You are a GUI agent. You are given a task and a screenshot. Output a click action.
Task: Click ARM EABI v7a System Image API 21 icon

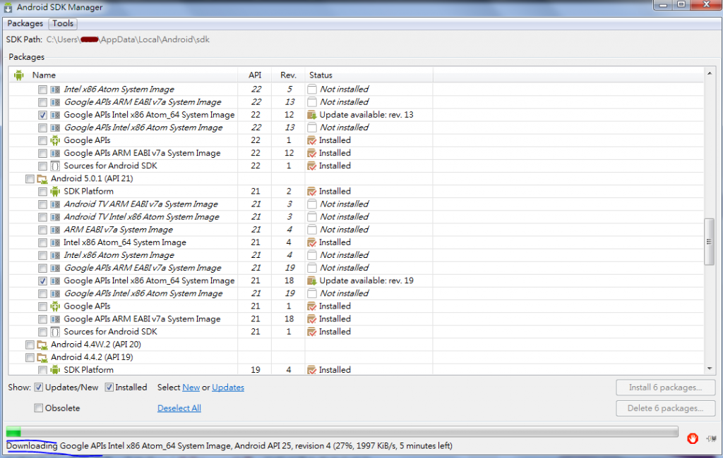click(55, 230)
